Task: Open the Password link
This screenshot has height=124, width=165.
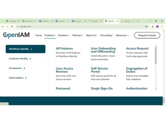Action: tap(63, 88)
